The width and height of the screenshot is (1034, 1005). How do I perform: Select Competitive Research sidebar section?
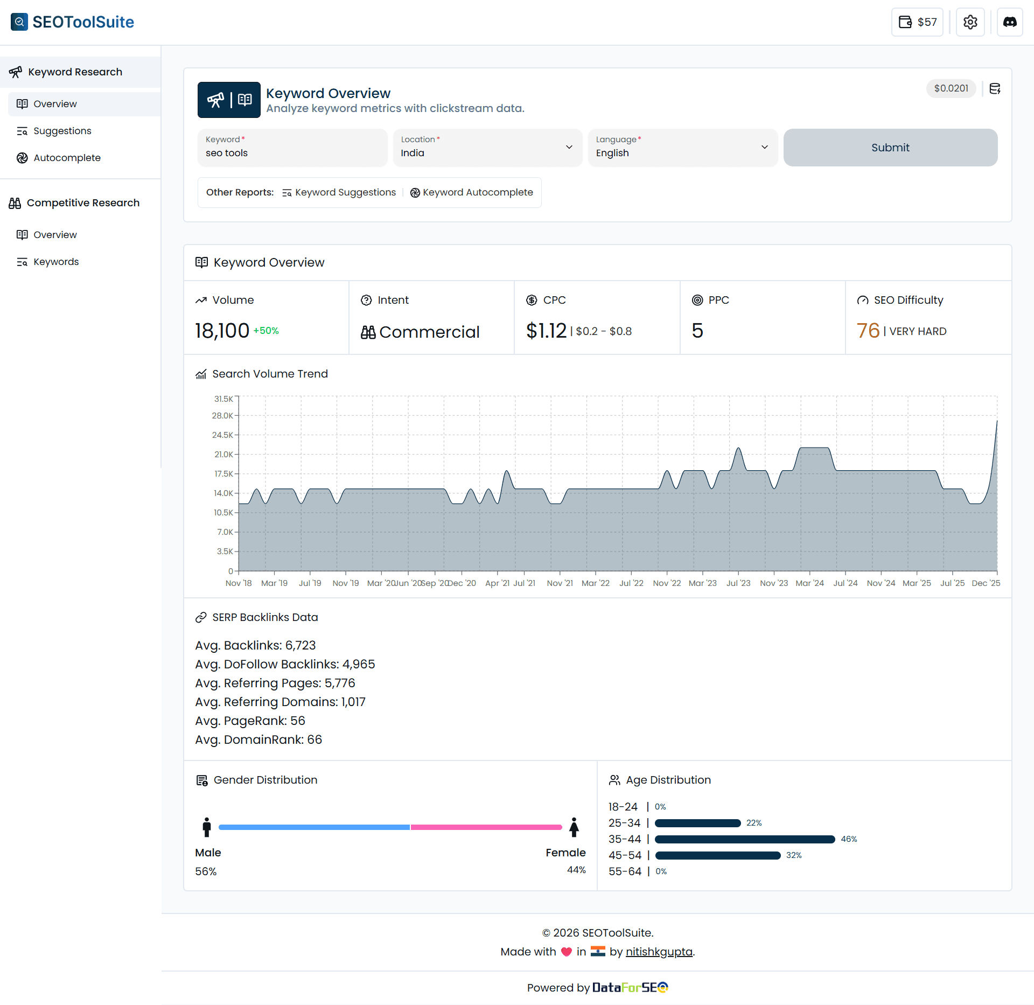pos(80,203)
